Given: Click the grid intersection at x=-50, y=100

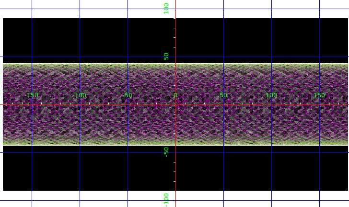Looking at the screenshot, I should (128, 9).
